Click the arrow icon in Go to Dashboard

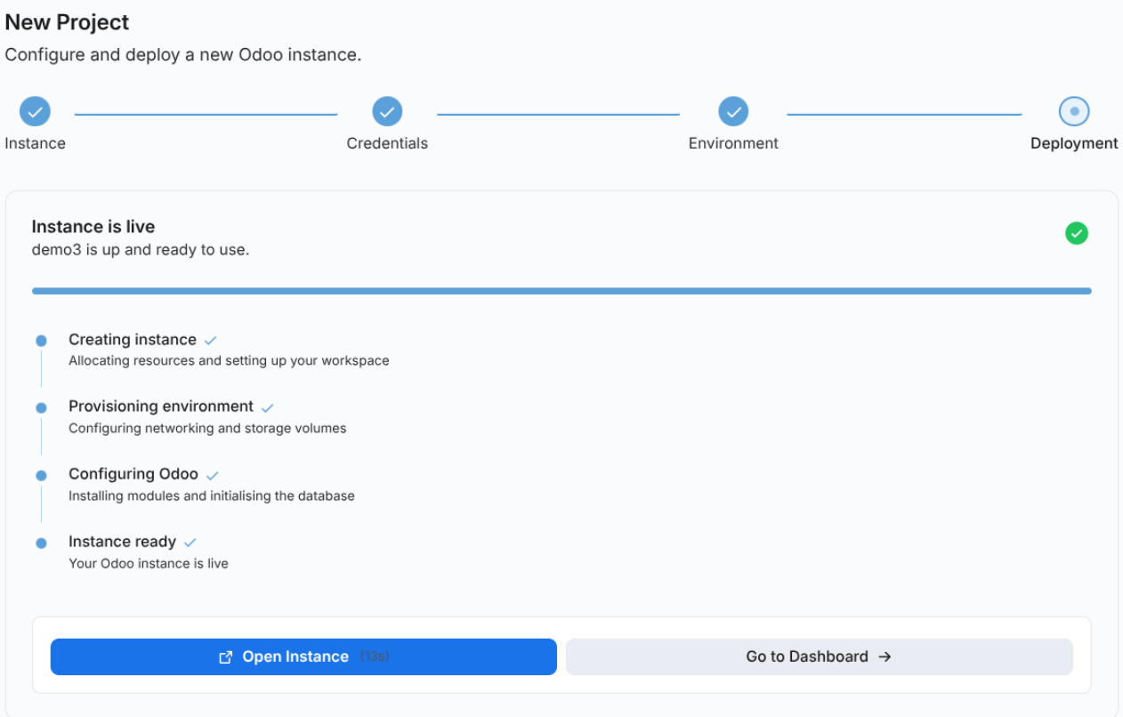pyautogui.click(x=885, y=657)
